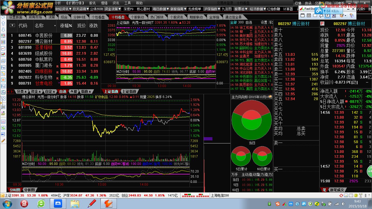Image resolution: width=372 pixels, height=209 pixels.
Task: Click the orange 自 icon in sidebar
Action: click(3, 80)
